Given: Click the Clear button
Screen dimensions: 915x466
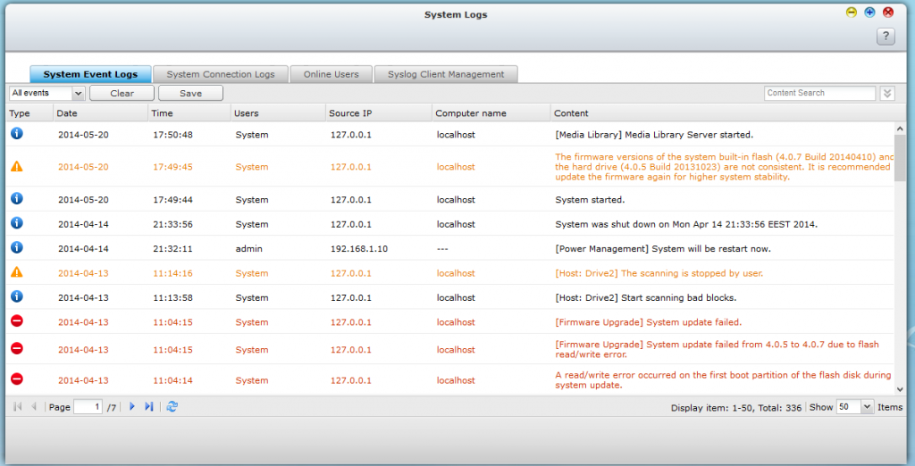Looking at the screenshot, I should coord(122,93).
